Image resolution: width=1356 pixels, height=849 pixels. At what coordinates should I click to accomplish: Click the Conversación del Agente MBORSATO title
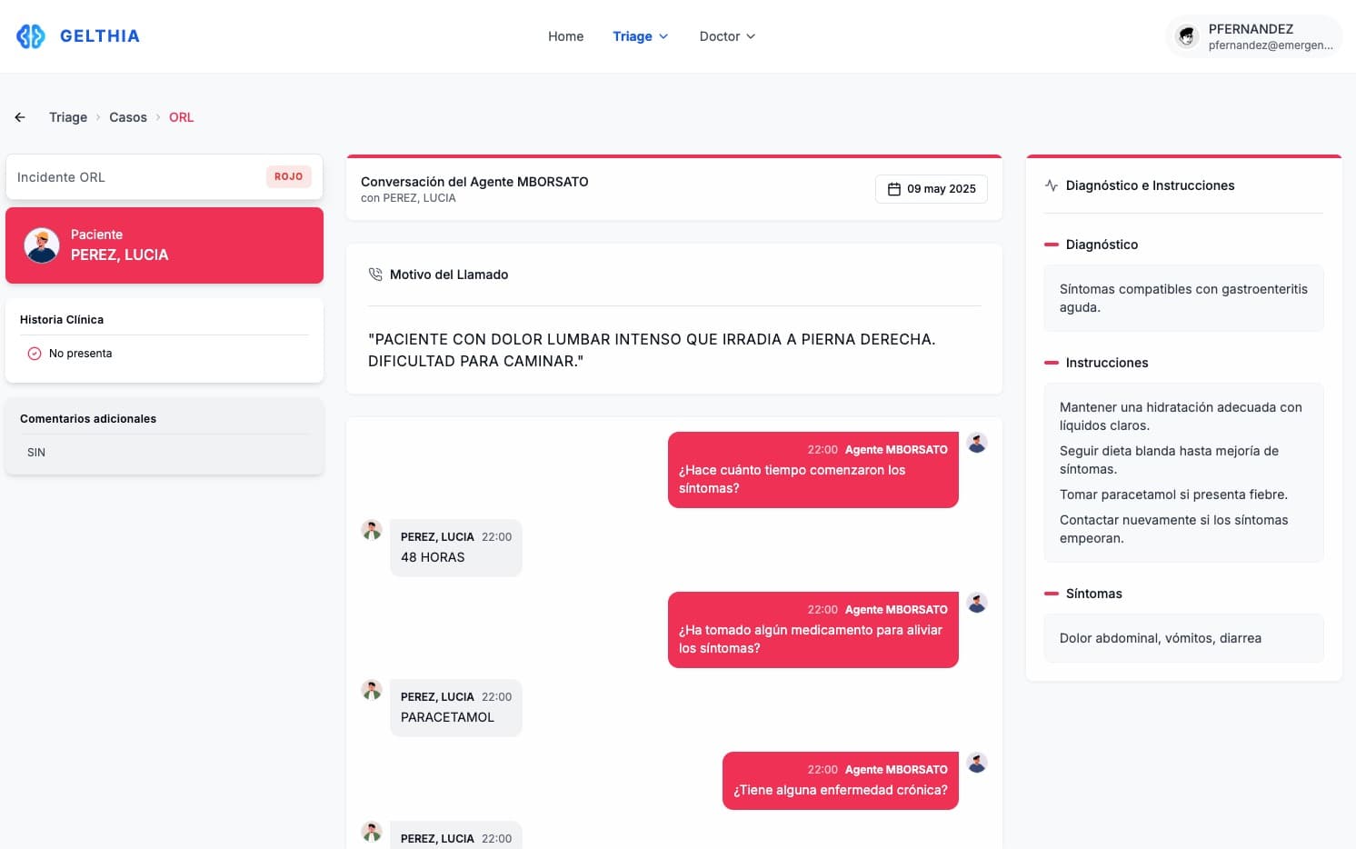(x=474, y=182)
